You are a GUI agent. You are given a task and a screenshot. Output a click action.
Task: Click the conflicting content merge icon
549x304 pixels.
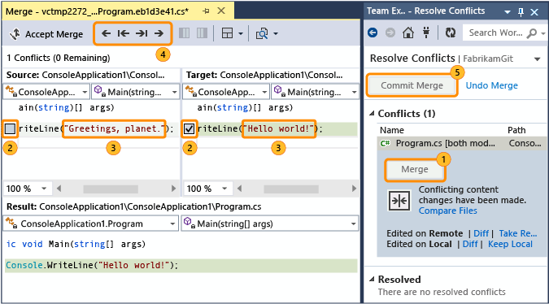pos(399,201)
